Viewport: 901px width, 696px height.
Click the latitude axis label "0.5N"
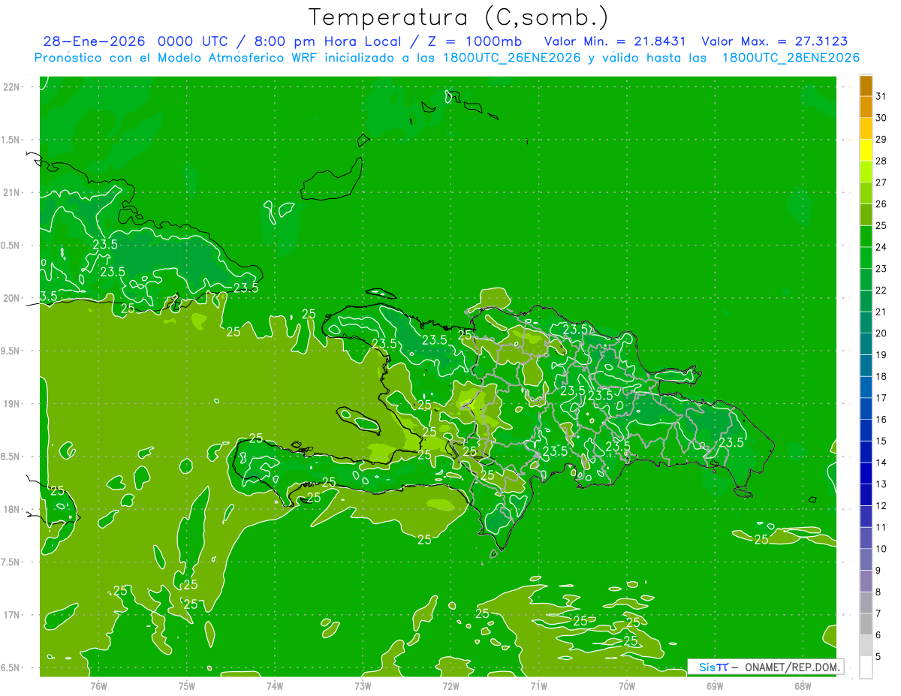click(x=11, y=246)
